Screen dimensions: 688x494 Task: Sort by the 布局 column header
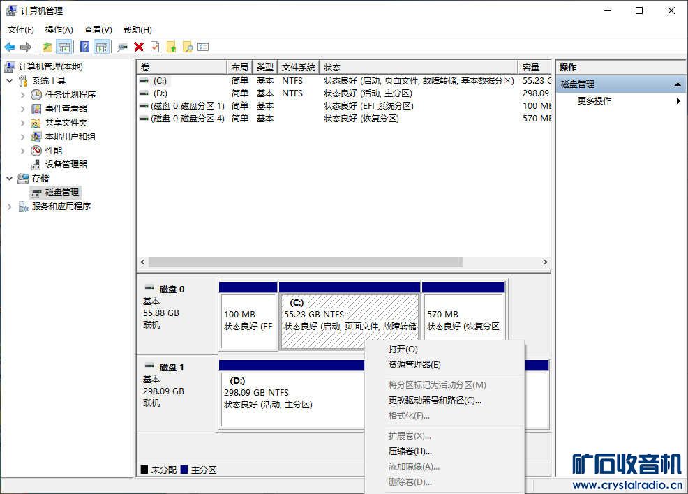(x=239, y=68)
